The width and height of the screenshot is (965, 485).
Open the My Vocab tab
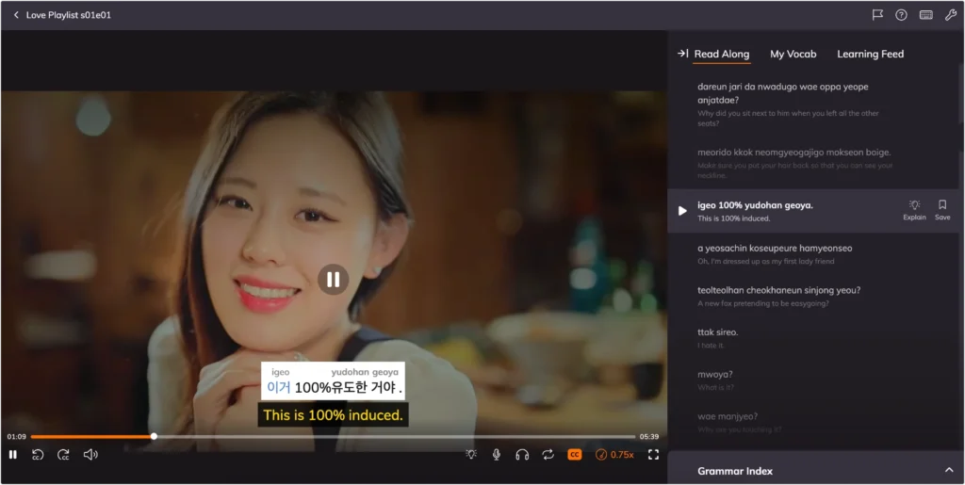tap(793, 54)
